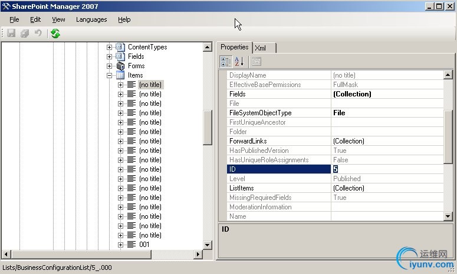The height and width of the screenshot is (274, 457).
Task: Click the Undo toolbar icon
Action: (38, 33)
